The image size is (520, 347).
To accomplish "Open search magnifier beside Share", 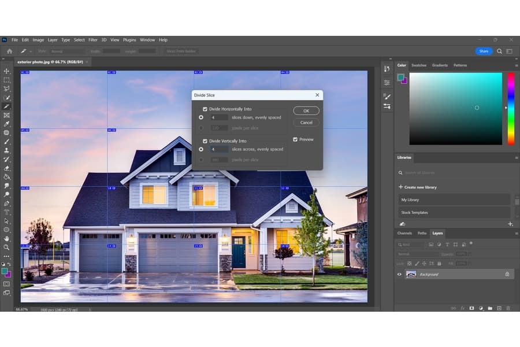I will point(499,51).
